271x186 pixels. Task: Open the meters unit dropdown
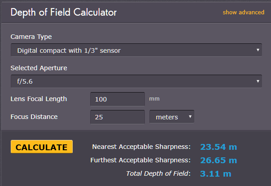click(171, 117)
